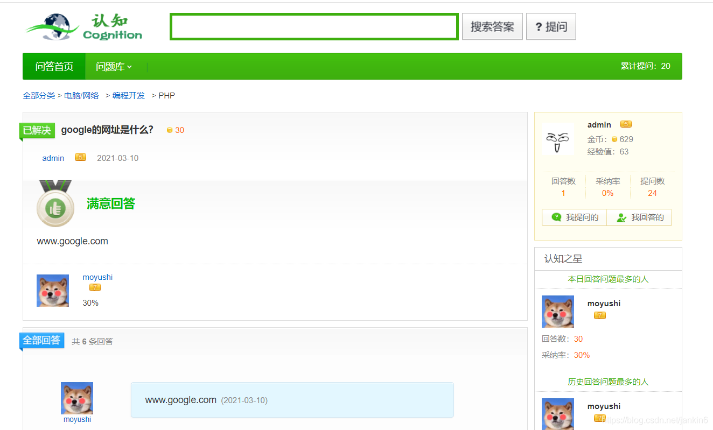Select the 编程开发 breadcrumb item
Image resolution: width=713 pixels, height=430 pixels.
[x=128, y=95]
